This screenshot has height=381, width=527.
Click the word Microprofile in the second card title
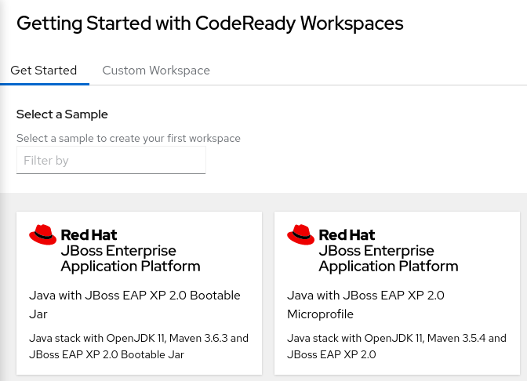tap(321, 314)
